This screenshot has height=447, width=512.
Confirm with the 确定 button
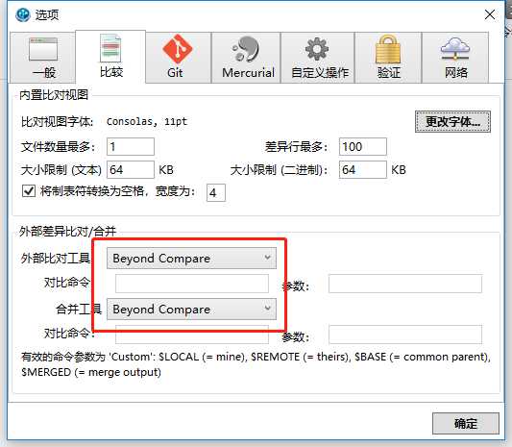pos(466,424)
